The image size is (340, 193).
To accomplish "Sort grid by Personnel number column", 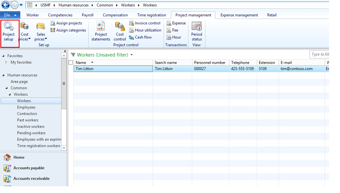I will coord(210,63).
